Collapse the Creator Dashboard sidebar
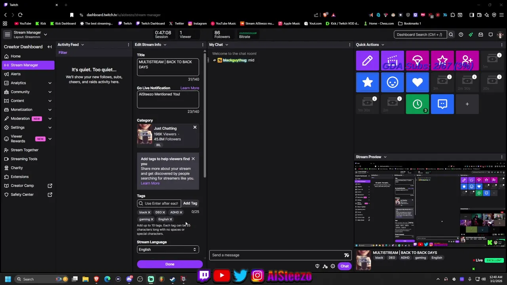The width and height of the screenshot is (507, 285). [50, 47]
